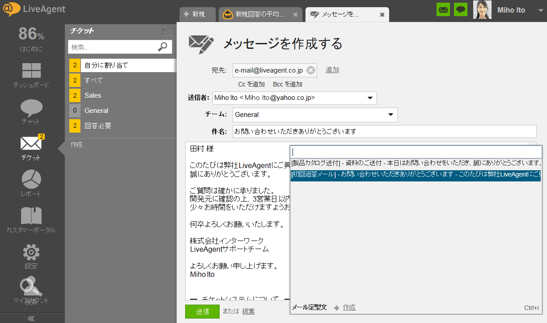Click the green email icon in header
The height and width of the screenshot is (323, 547).
click(x=443, y=9)
